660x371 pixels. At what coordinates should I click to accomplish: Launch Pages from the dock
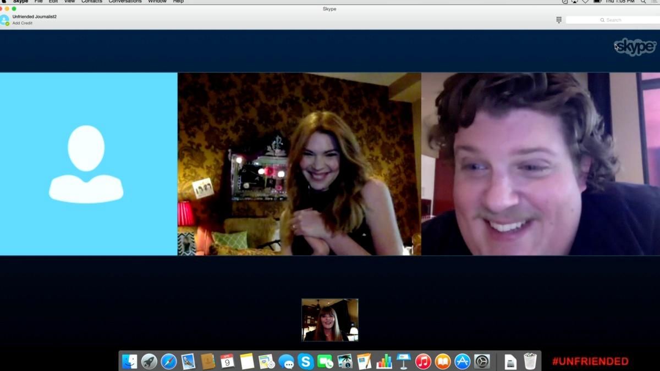click(364, 361)
